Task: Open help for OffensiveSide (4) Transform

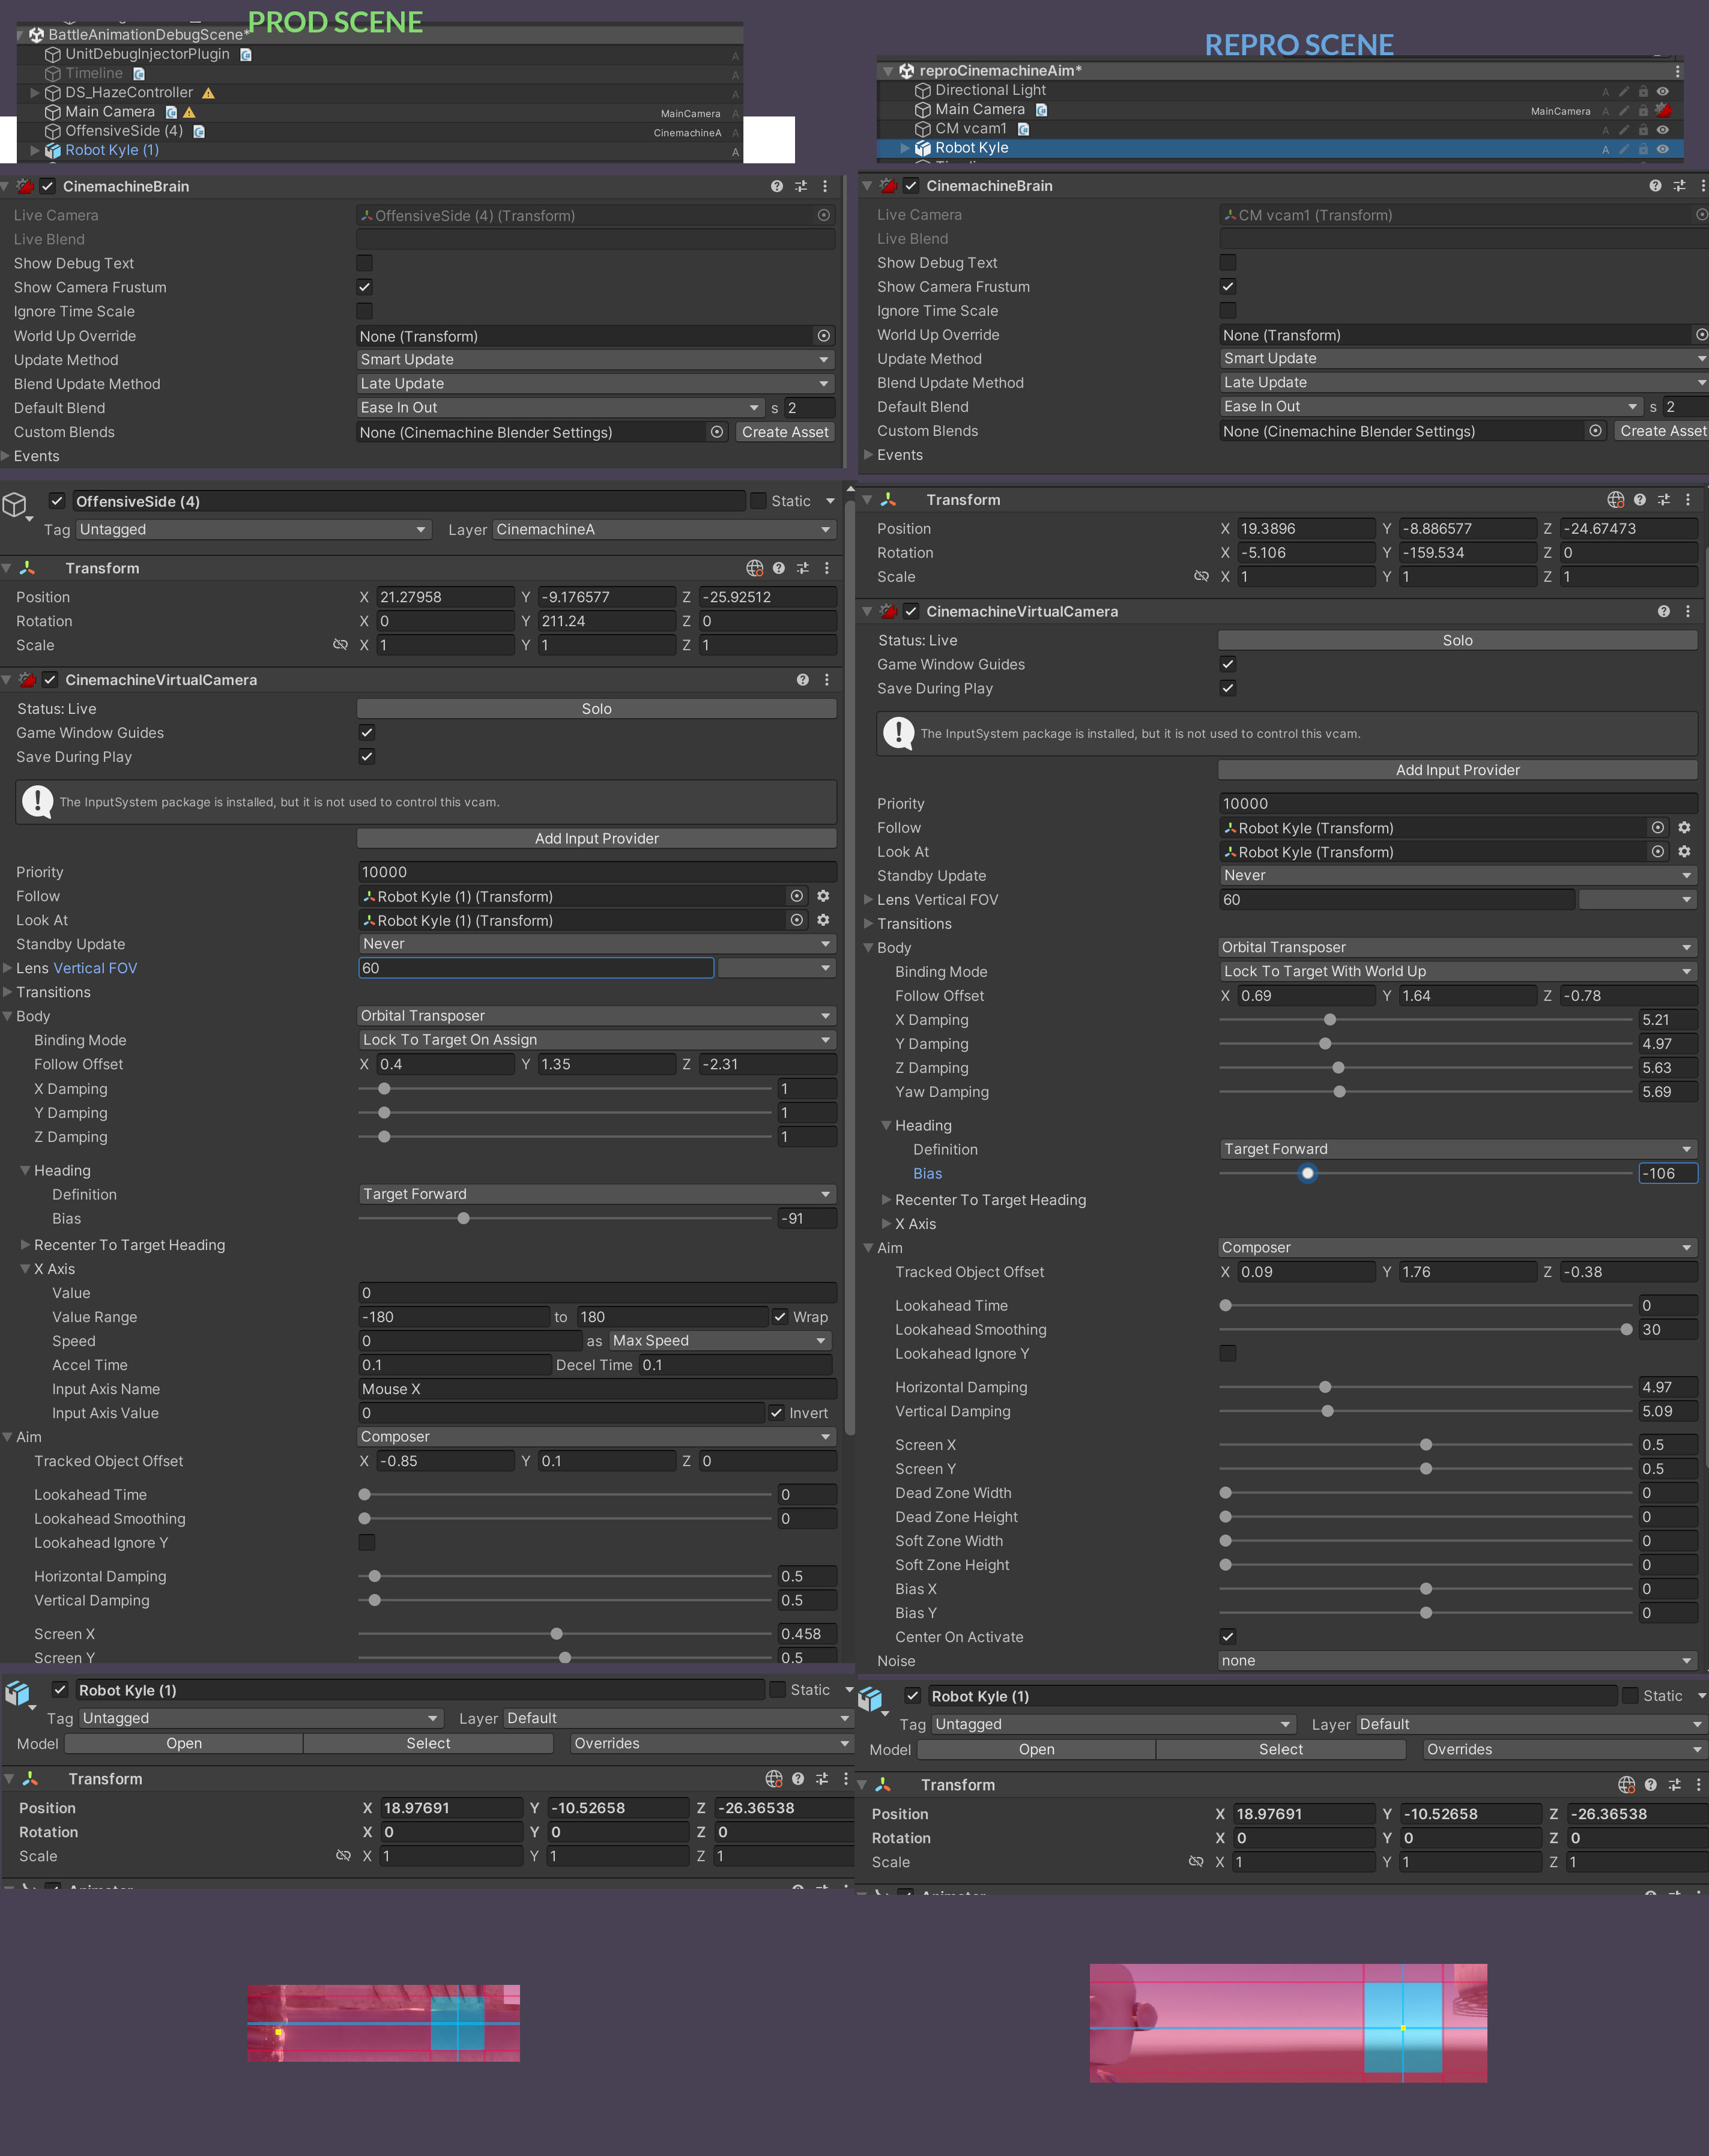Action: (779, 568)
